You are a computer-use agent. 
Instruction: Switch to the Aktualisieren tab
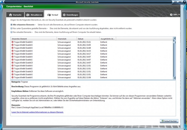pos(34,15)
